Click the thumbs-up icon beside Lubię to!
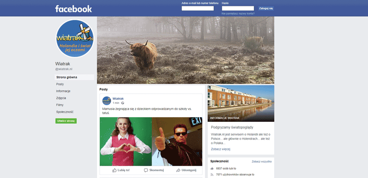 click(114, 170)
